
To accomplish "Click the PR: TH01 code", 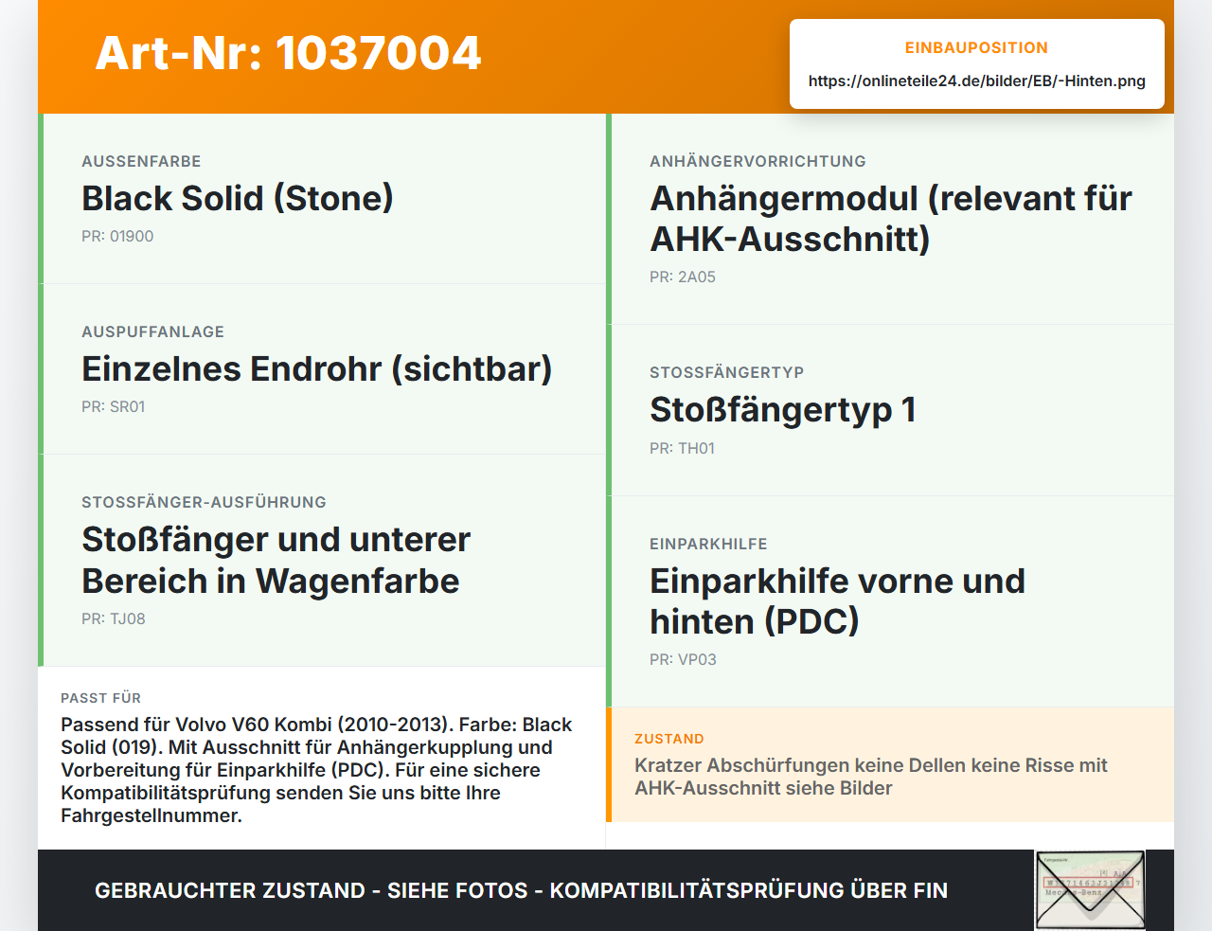I will (682, 449).
